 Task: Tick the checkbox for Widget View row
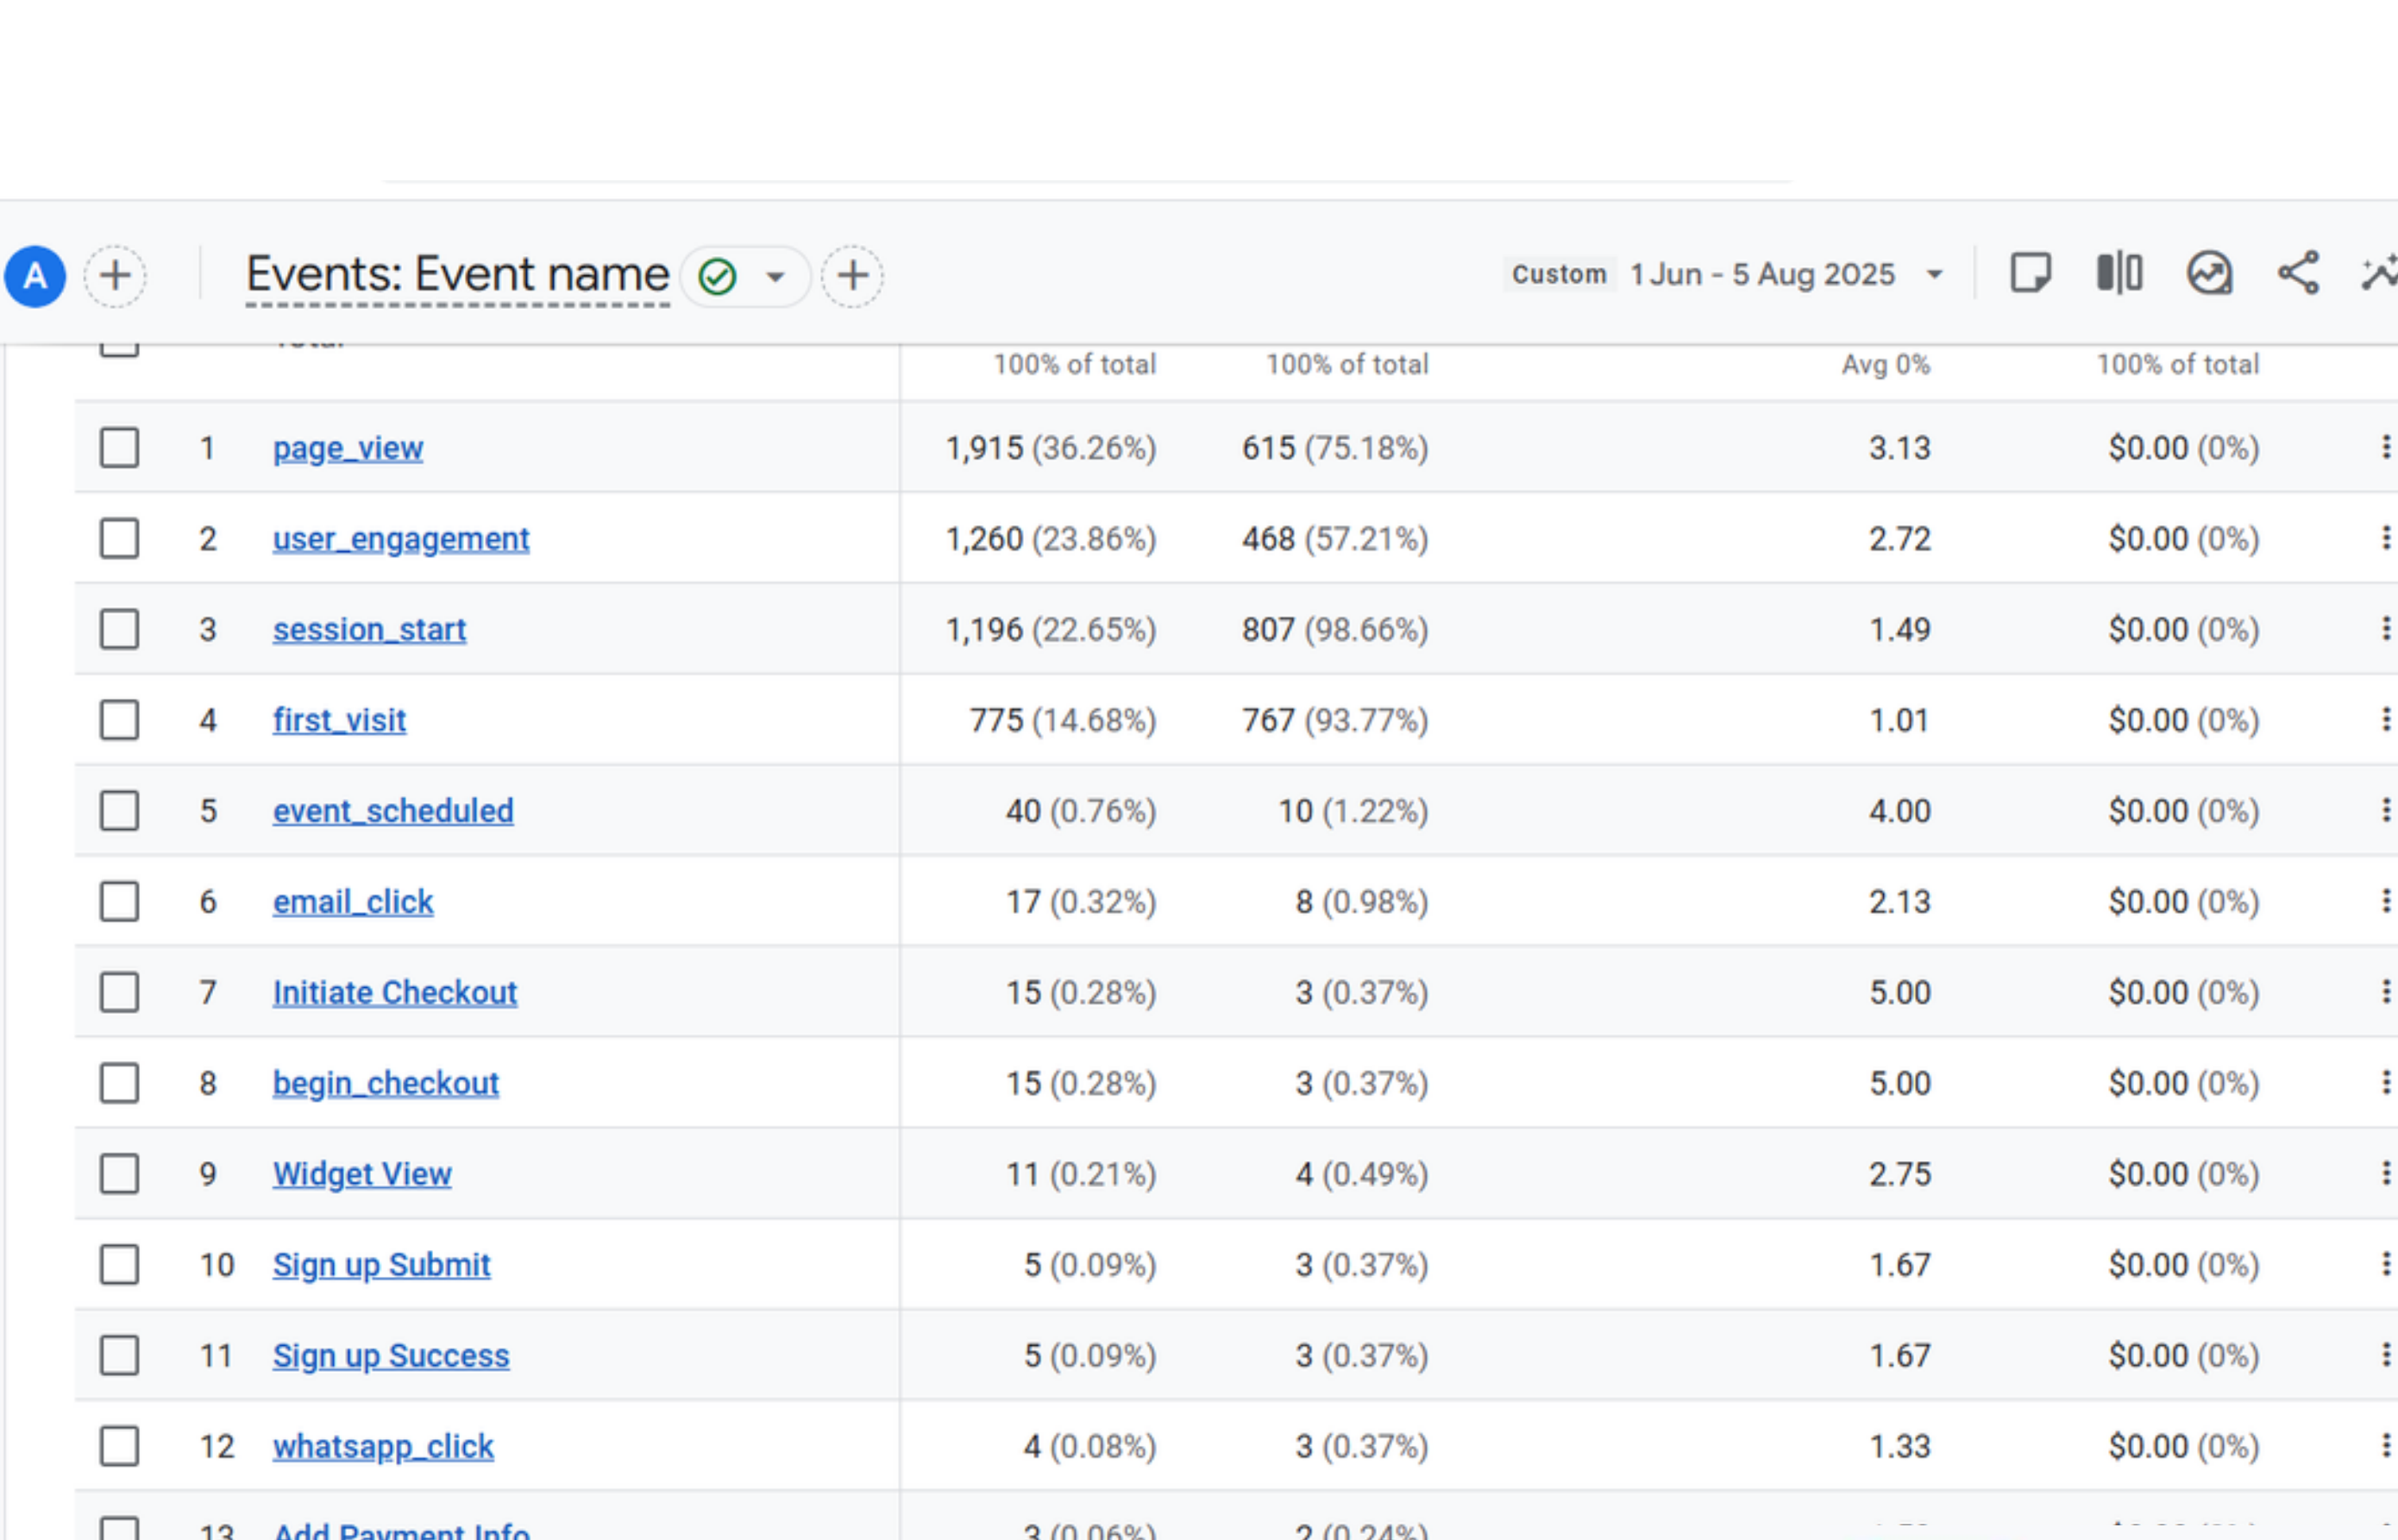pyautogui.click(x=119, y=1174)
